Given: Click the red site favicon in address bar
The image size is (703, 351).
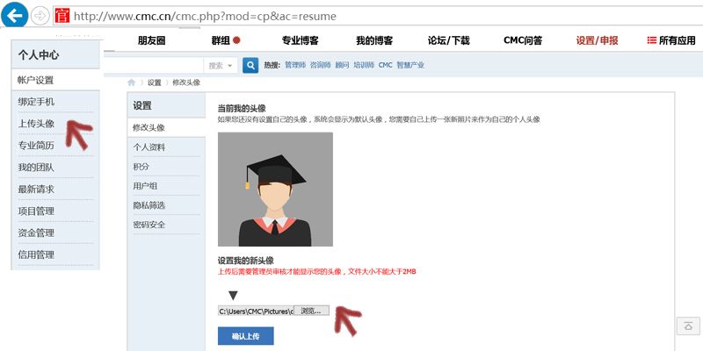Looking at the screenshot, I should click(62, 16).
